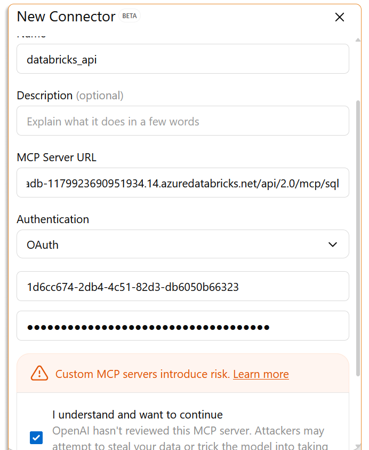369x450 pixels.
Task: Click the Custom MCP servers introduce risk text
Action: tap(142, 374)
